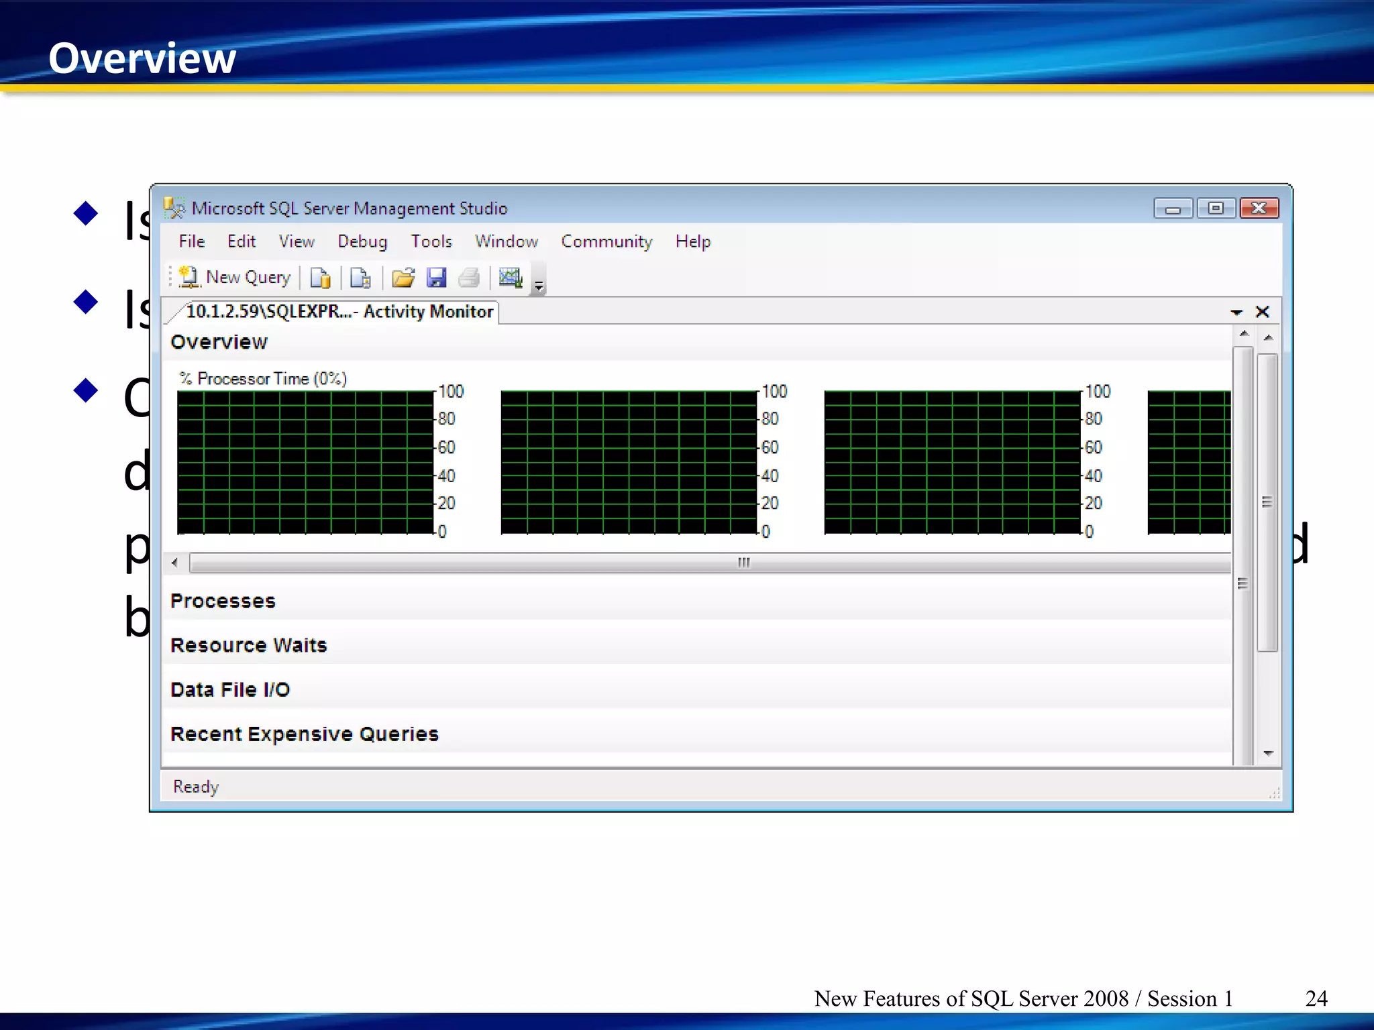Image resolution: width=1374 pixels, height=1030 pixels.
Task: Click the New Query toolbar button
Action: [x=235, y=278]
